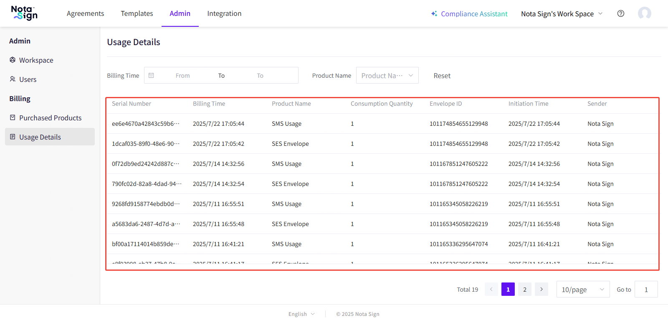Open the 10/page size selector
Viewport: 668px width, 323px height.
click(x=583, y=290)
